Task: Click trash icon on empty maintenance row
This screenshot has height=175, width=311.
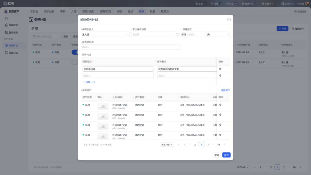Action: coord(220,75)
